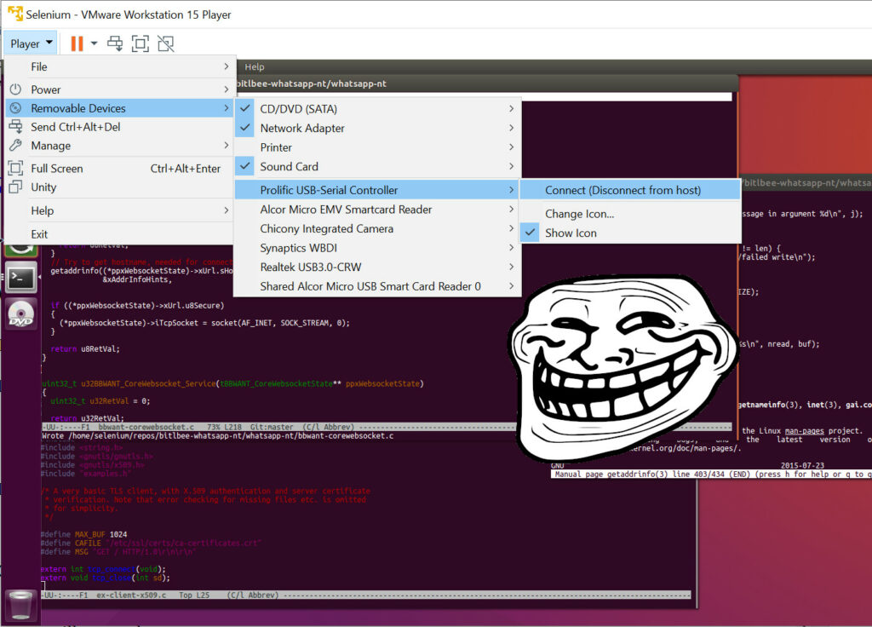Open the Terminal icon in Ubuntu launcher

(x=20, y=277)
